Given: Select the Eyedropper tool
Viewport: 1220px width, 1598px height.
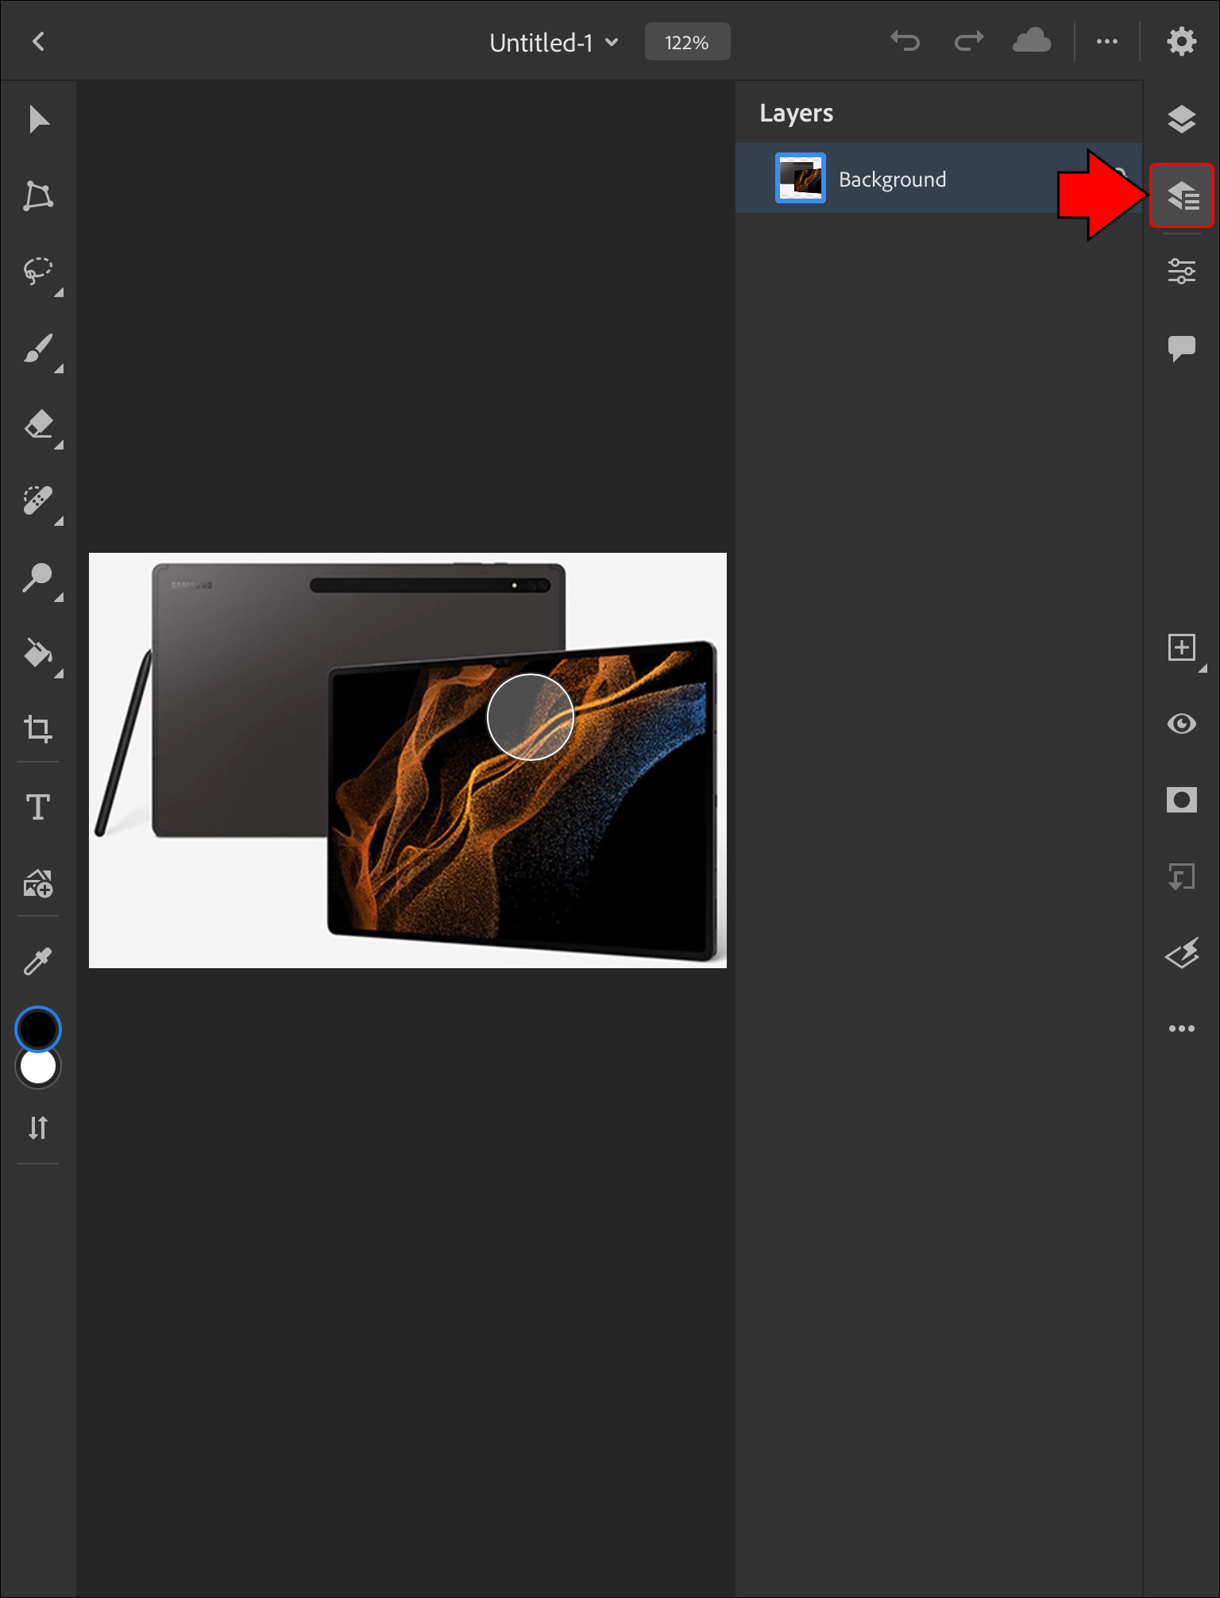Looking at the screenshot, I should point(38,961).
